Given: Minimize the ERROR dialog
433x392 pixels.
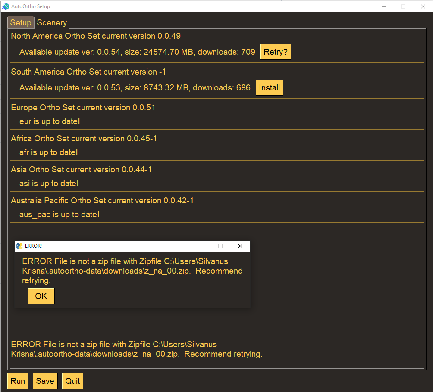Looking at the screenshot, I should pos(201,246).
